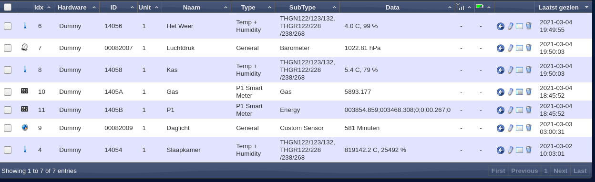The image size is (595, 182).
Task: Click the rename pencil icon for Het Weer
Action: click(x=510, y=26)
